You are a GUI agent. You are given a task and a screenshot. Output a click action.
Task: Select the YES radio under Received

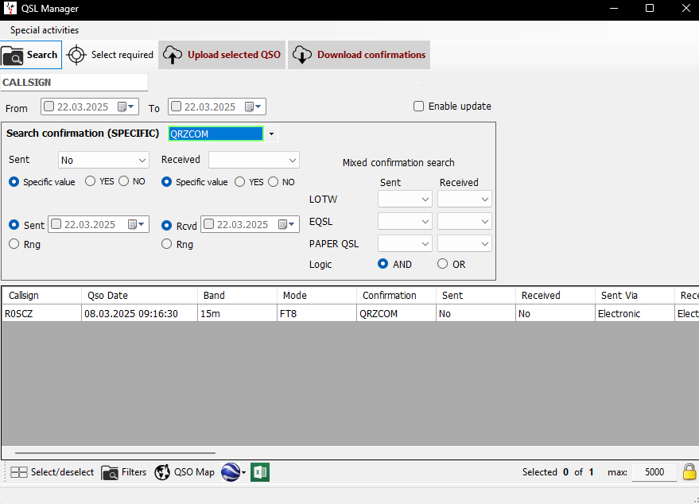click(x=240, y=182)
